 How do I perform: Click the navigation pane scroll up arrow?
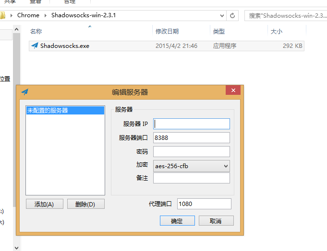17,29
